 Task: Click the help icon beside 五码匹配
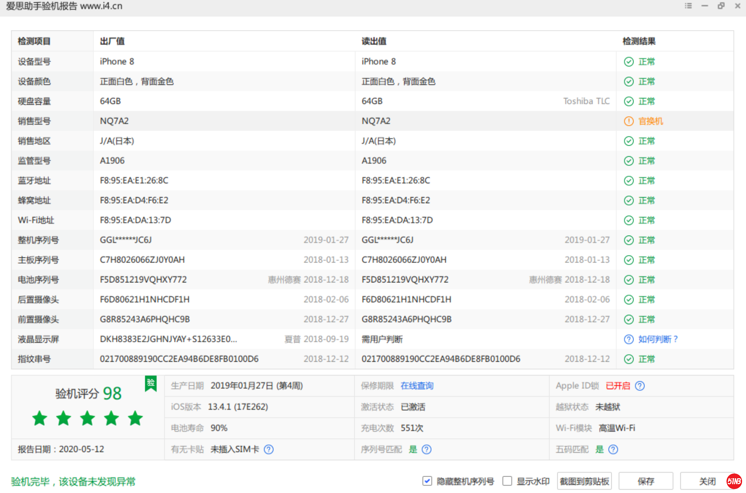tap(613, 450)
